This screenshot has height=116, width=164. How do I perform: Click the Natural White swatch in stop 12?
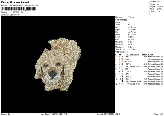(122, 84)
